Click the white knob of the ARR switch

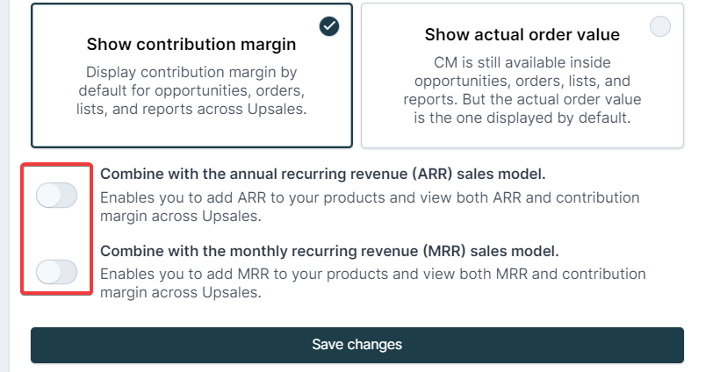(x=48, y=196)
